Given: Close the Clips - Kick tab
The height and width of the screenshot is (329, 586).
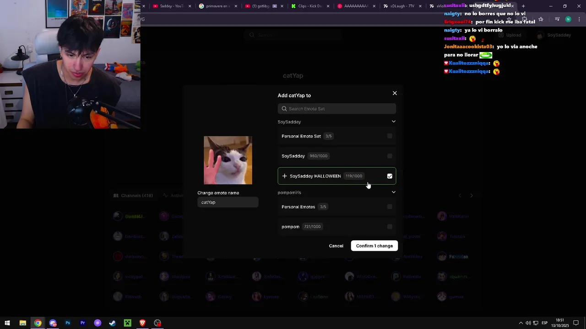Looking at the screenshot, I should pyautogui.click(x=328, y=6).
